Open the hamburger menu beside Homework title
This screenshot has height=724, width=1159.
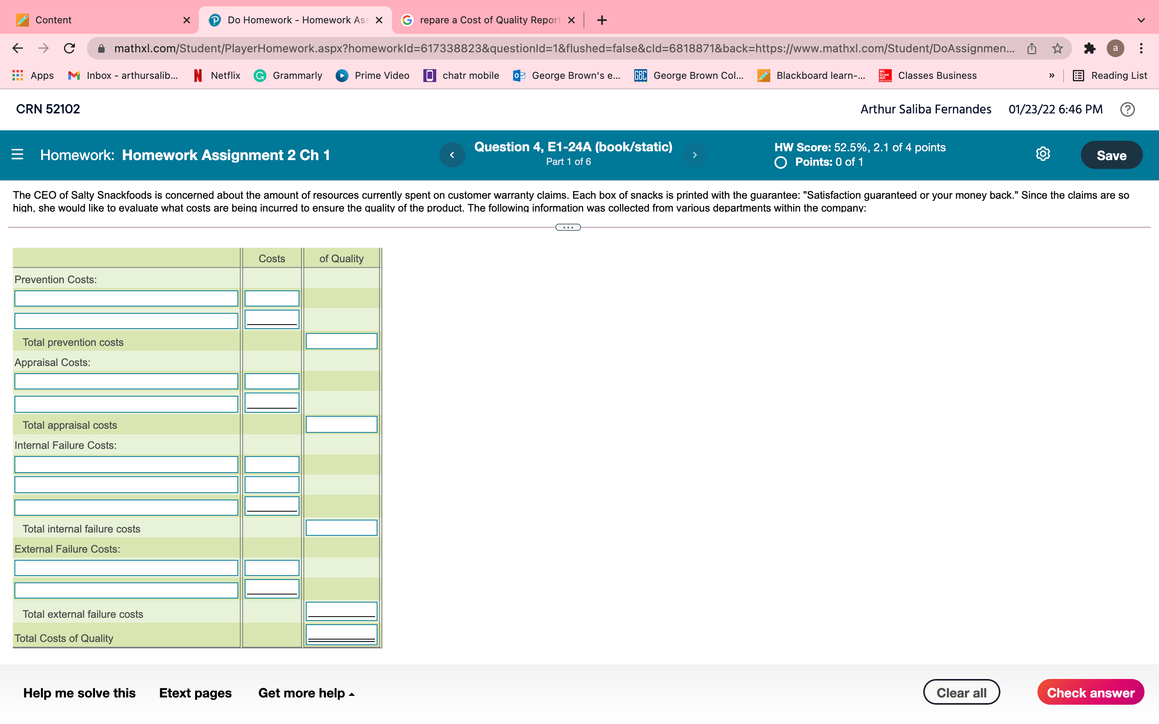tap(17, 155)
